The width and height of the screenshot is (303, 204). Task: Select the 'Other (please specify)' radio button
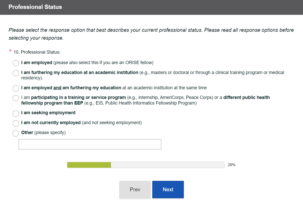click(16, 133)
